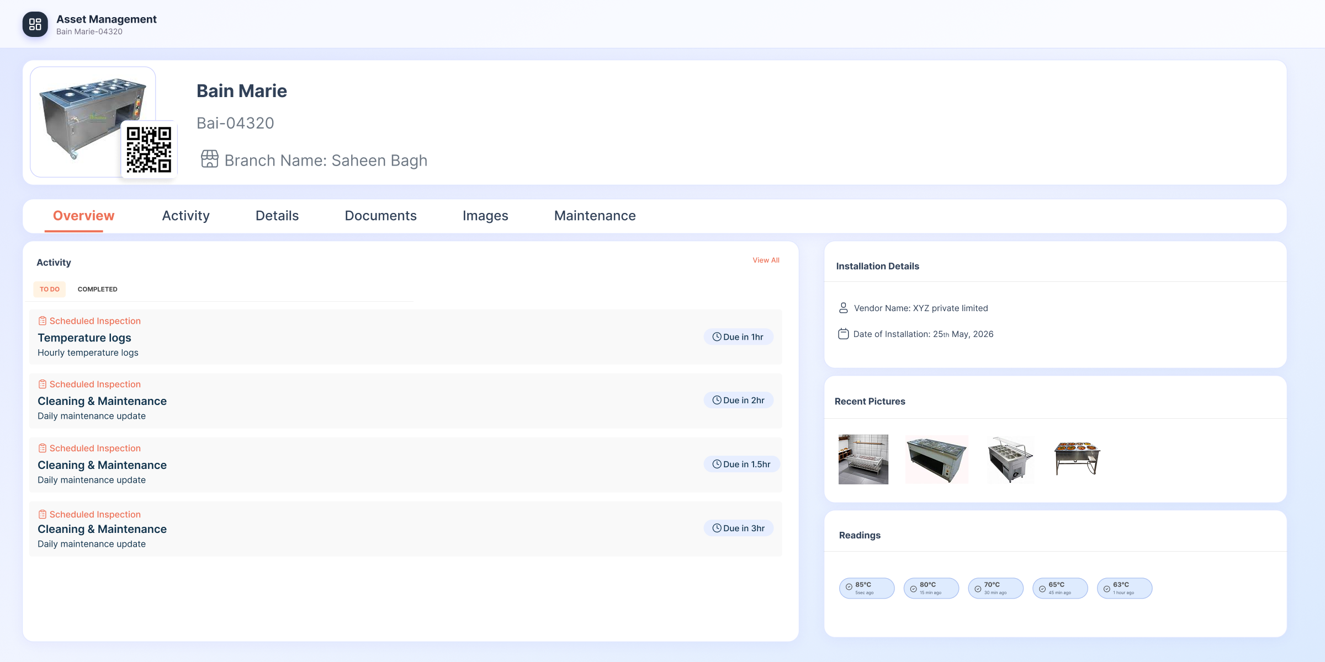Click the Due in 1.5hr badge
Viewport: 1325px width, 662px height.
click(741, 464)
